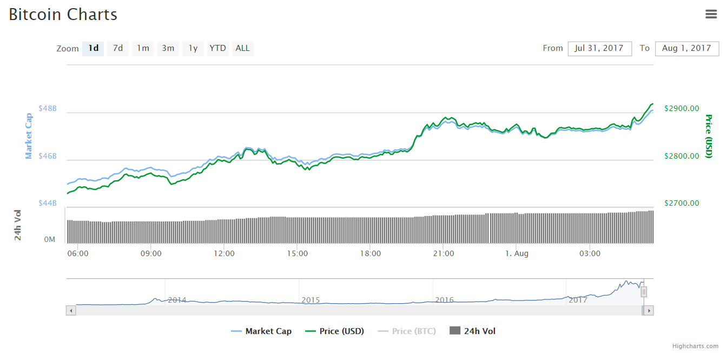
Task: Show the Price (BTC) series
Action: click(406, 331)
